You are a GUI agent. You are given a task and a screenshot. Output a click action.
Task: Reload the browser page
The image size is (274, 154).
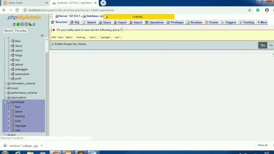[17, 10]
